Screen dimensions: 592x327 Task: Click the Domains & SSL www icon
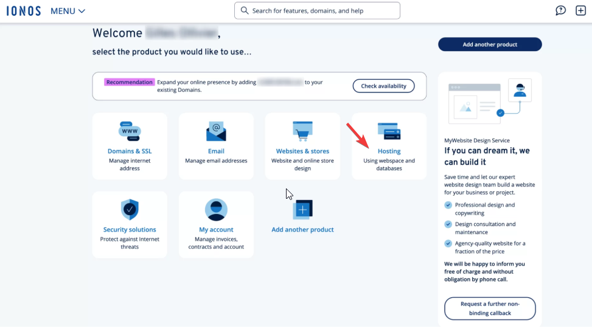click(130, 131)
